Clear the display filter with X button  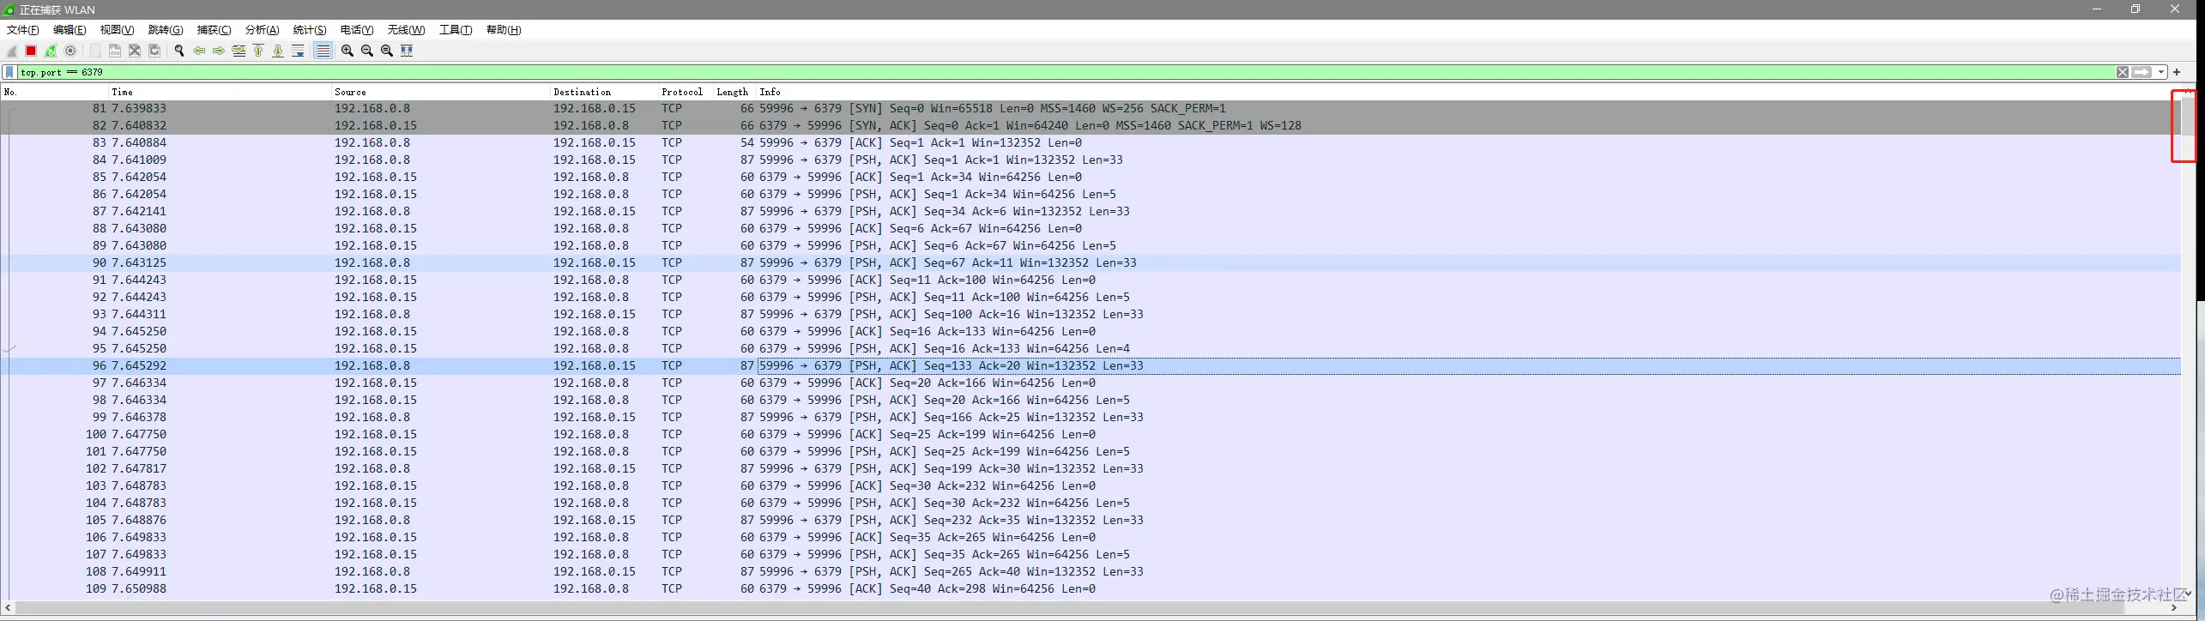coord(2123,72)
